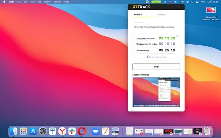
Task: Open the Go menu
Action: pos(40,2)
